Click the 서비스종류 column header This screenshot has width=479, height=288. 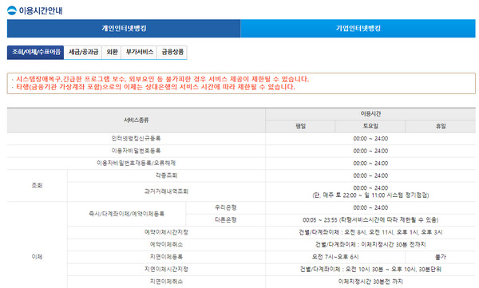(x=137, y=120)
